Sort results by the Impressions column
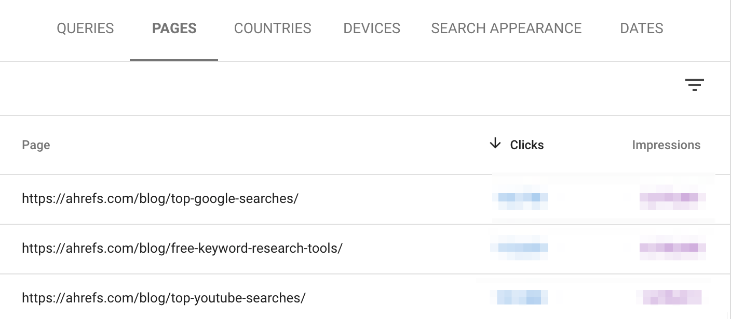This screenshot has height=319, width=731. pyautogui.click(x=666, y=145)
